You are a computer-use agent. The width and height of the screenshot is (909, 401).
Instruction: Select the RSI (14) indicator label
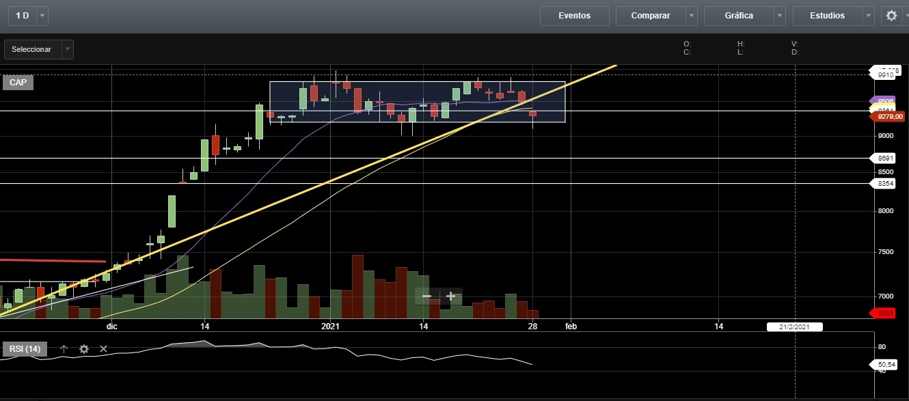click(x=25, y=349)
